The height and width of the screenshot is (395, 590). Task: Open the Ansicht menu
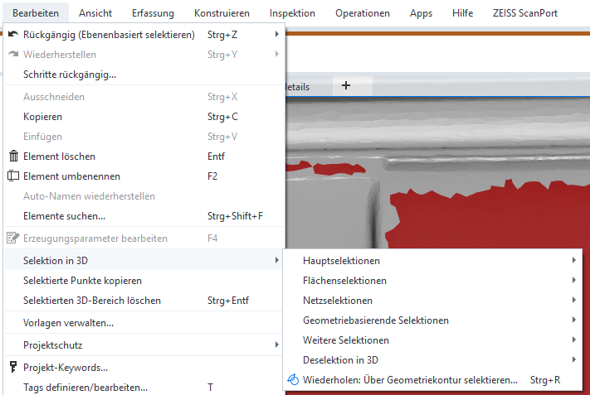pos(95,13)
